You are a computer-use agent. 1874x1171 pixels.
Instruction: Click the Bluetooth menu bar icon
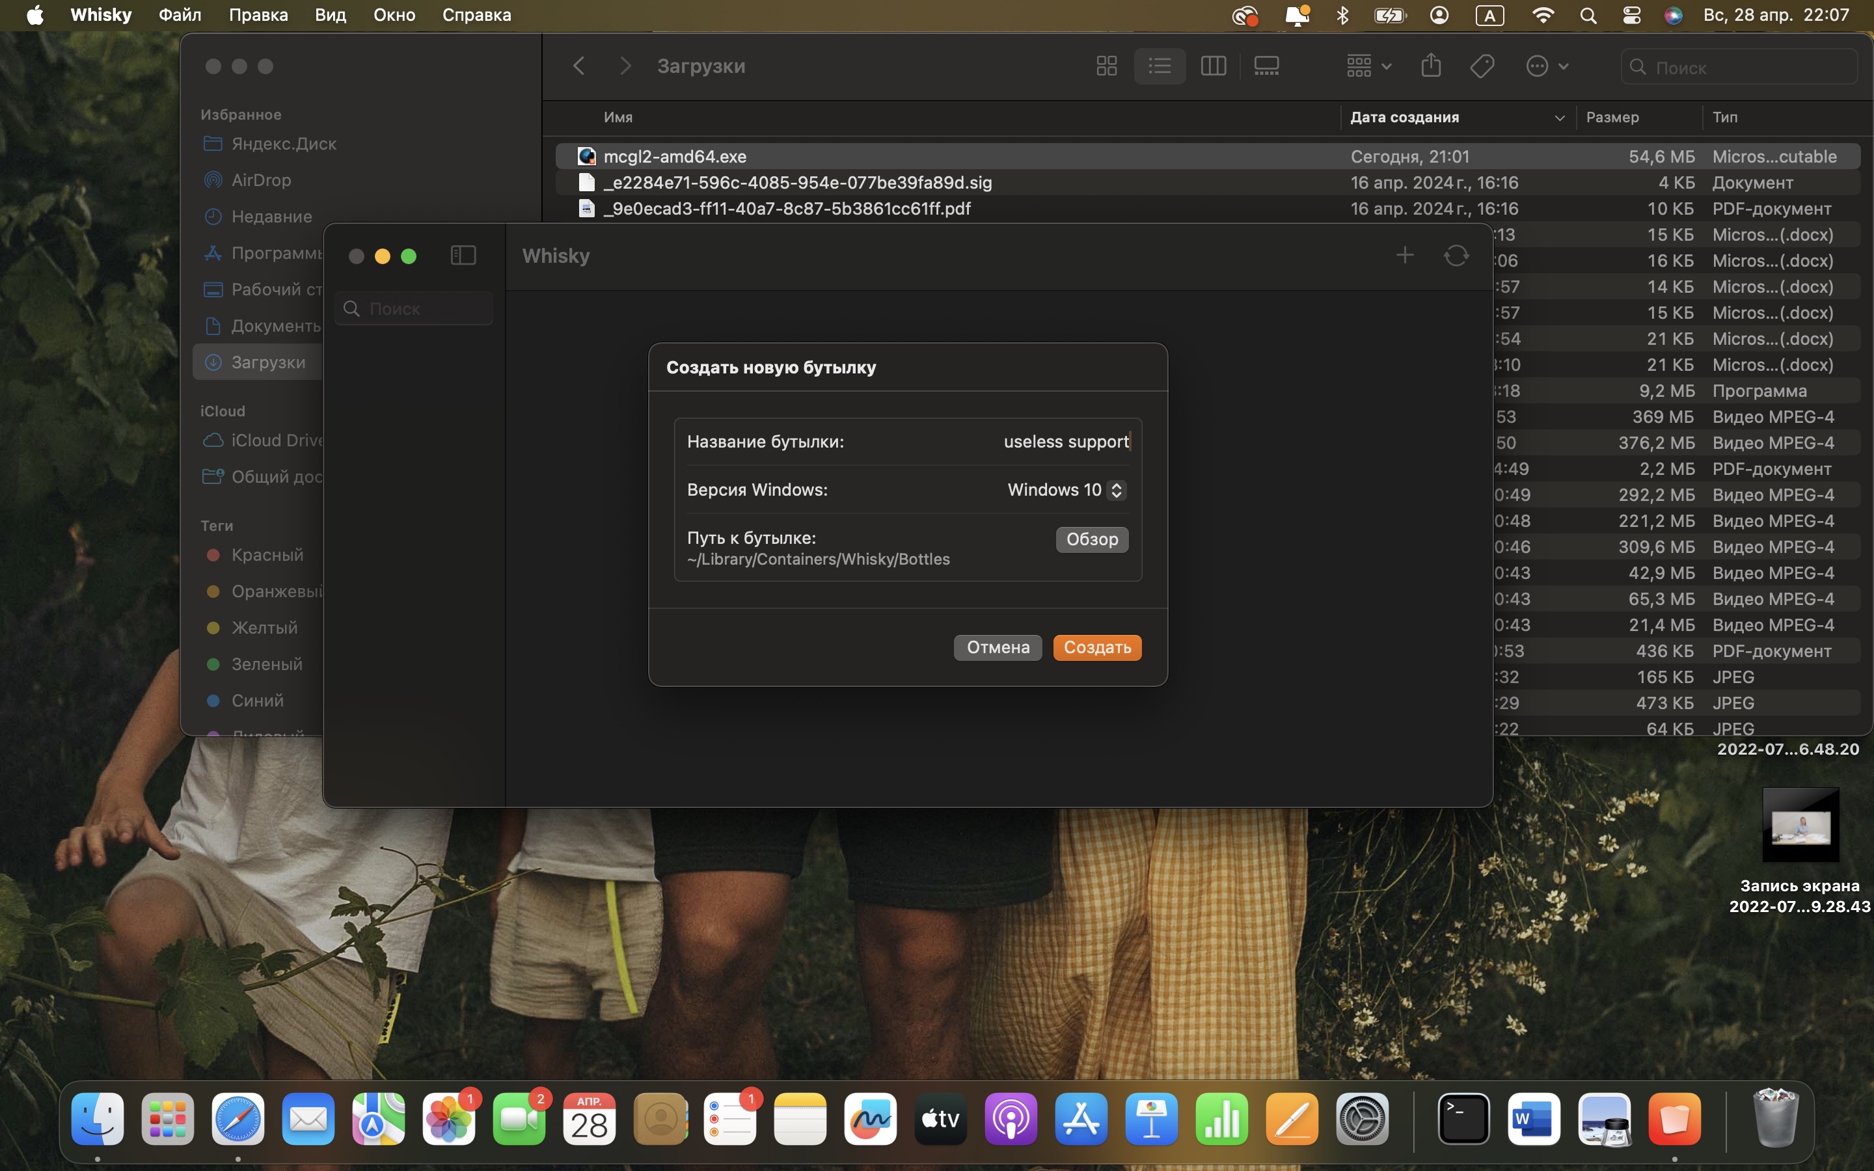click(1343, 16)
